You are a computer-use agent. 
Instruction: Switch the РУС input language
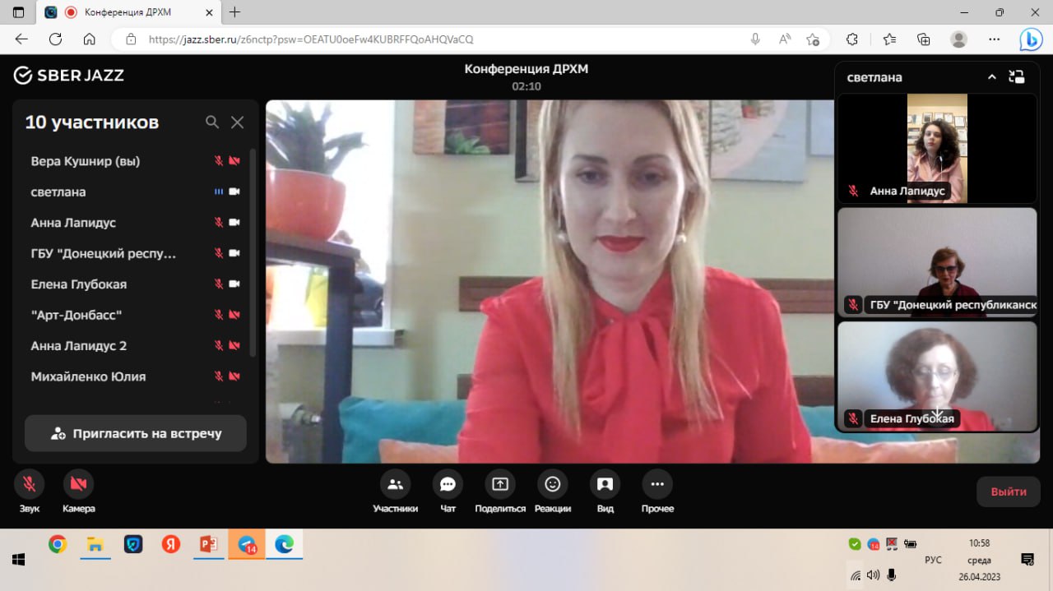point(933,560)
